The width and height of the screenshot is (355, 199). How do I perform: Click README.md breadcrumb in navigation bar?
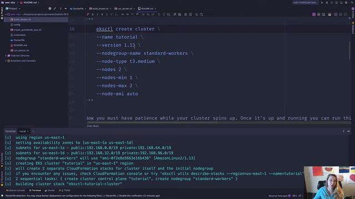coord(28,2)
